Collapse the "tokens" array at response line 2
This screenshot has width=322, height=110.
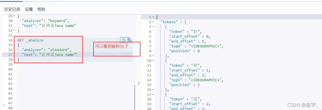tap(153, 22)
